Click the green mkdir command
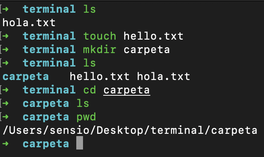This screenshot has width=264, height=157. (100, 49)
